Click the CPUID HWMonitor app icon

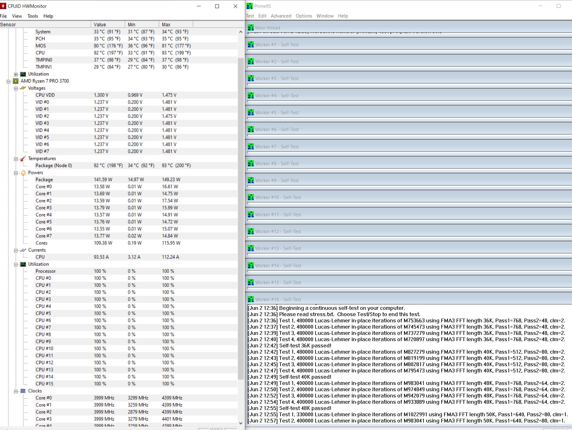tap(3, 6)
